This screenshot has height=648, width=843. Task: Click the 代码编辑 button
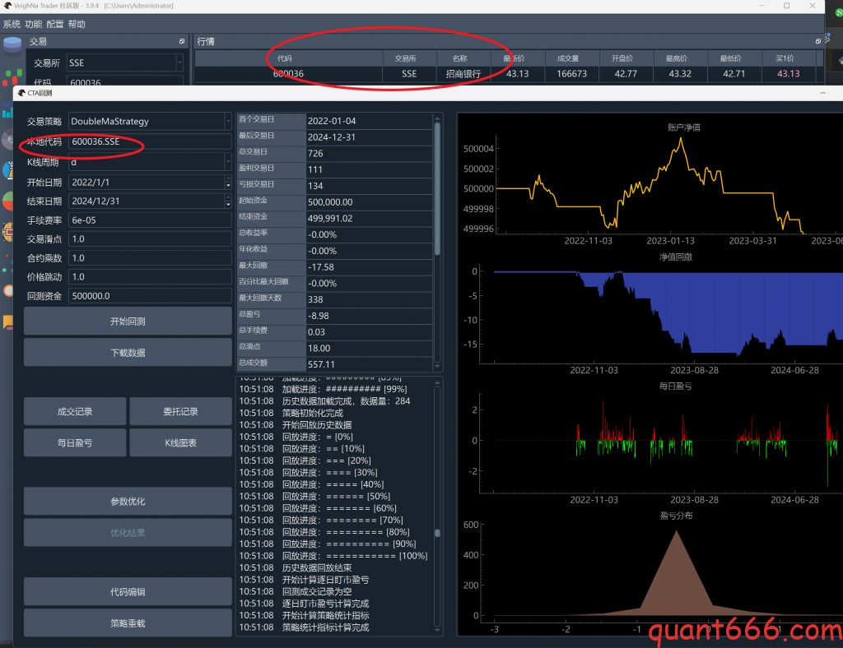click(128, 591)
